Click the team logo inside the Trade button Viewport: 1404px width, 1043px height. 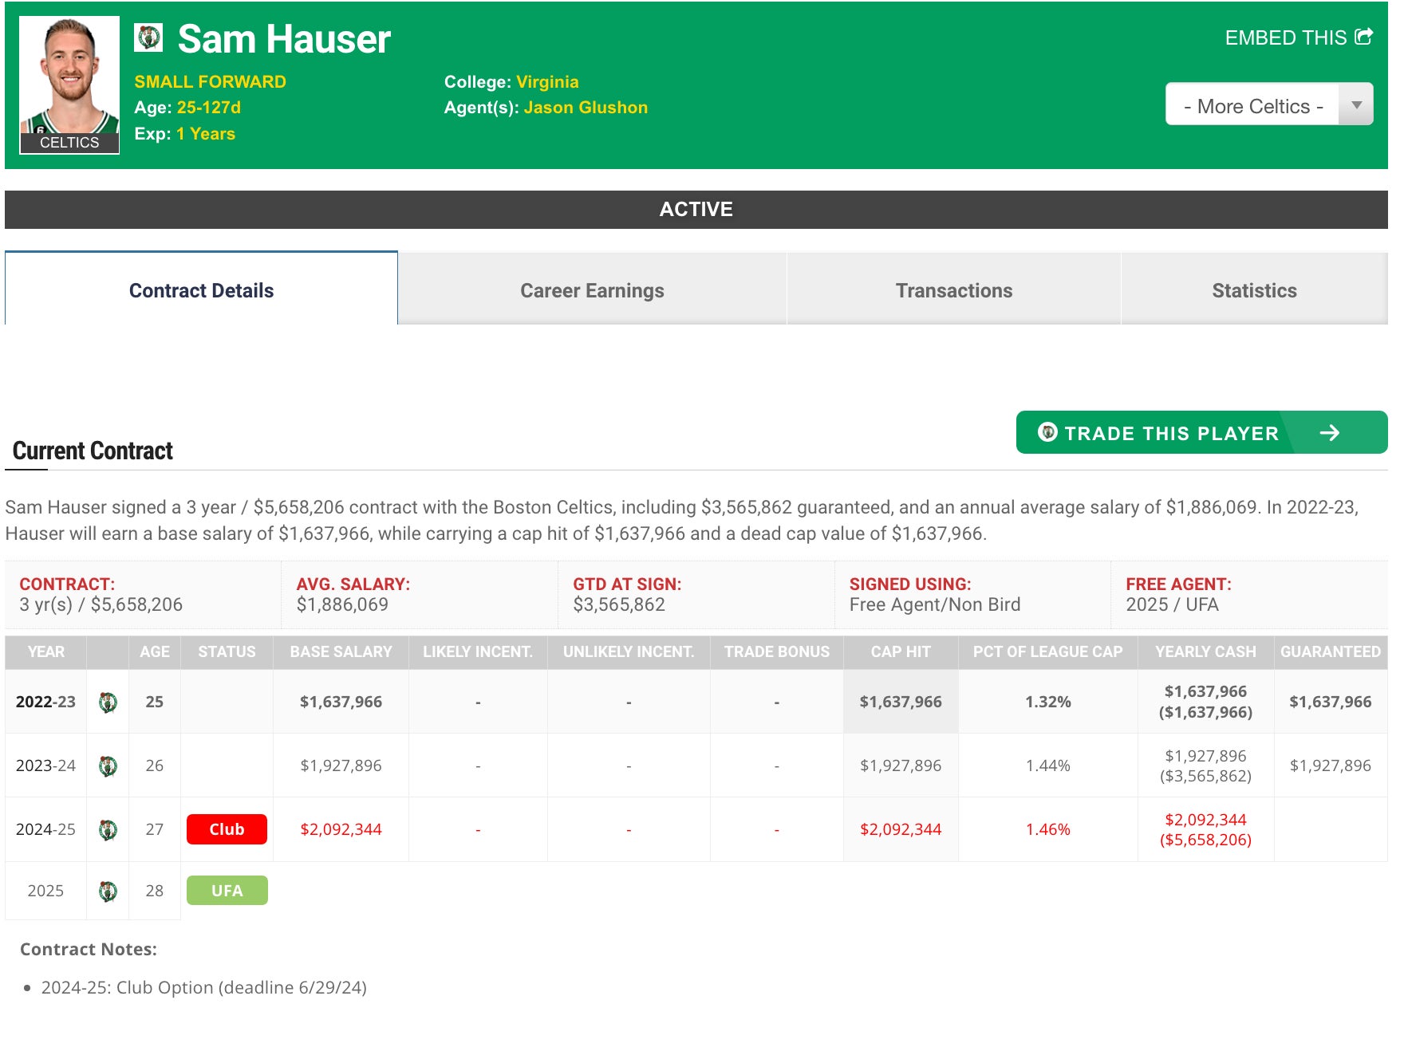[x=1047, y=432]
